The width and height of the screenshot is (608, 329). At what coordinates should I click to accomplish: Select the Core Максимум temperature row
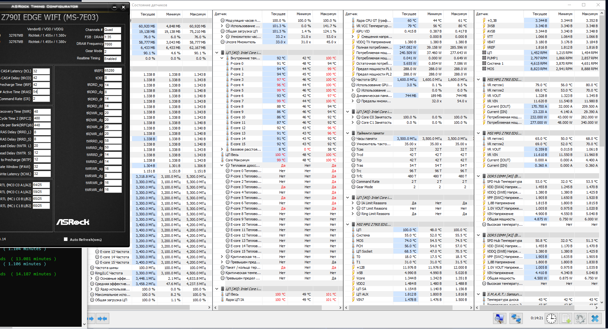278,160
